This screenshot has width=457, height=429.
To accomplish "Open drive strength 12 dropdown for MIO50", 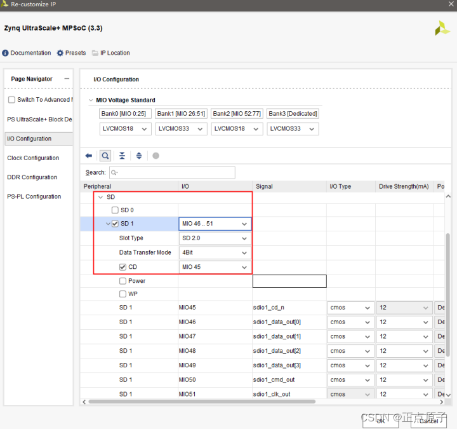I will coord(404,379).
